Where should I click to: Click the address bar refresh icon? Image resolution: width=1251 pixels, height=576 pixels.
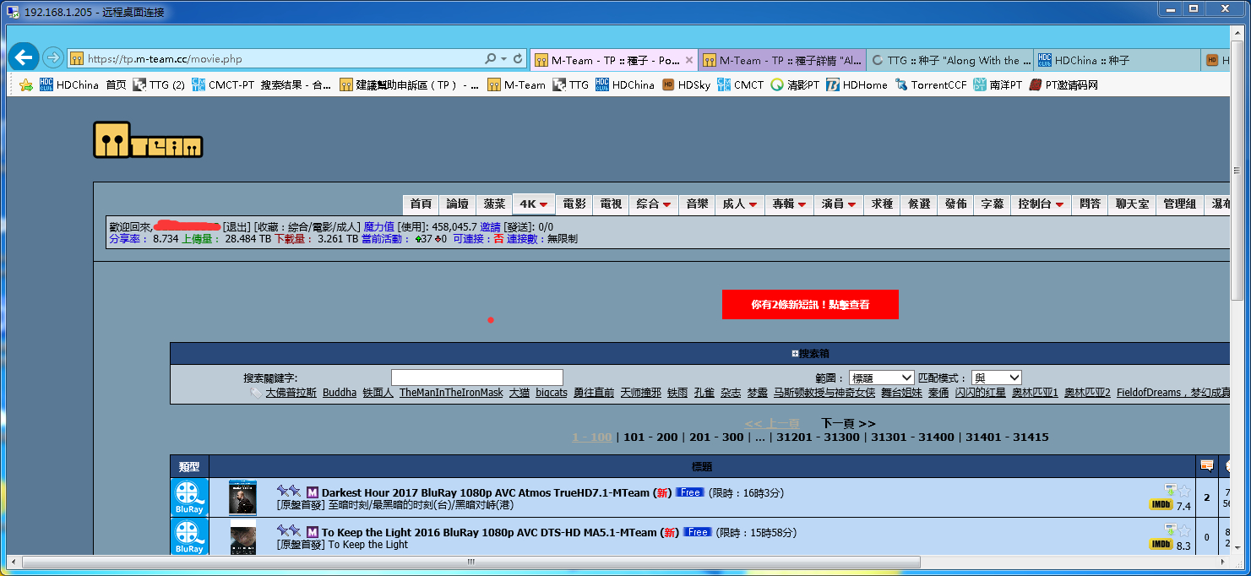click(x=519, y=59)
